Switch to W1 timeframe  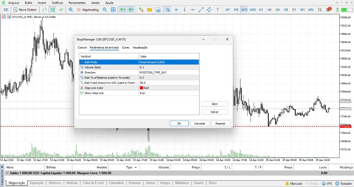[x=302, y=10]
